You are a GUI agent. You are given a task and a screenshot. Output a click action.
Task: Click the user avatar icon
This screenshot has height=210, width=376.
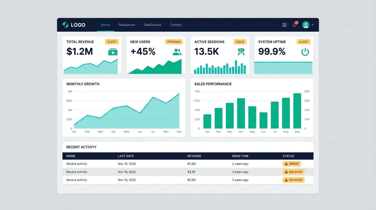tap(306, 24)
